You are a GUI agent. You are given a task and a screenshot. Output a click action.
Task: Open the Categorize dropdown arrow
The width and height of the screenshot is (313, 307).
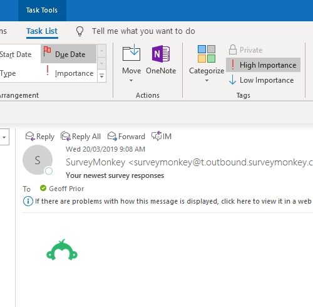point(207,80)
